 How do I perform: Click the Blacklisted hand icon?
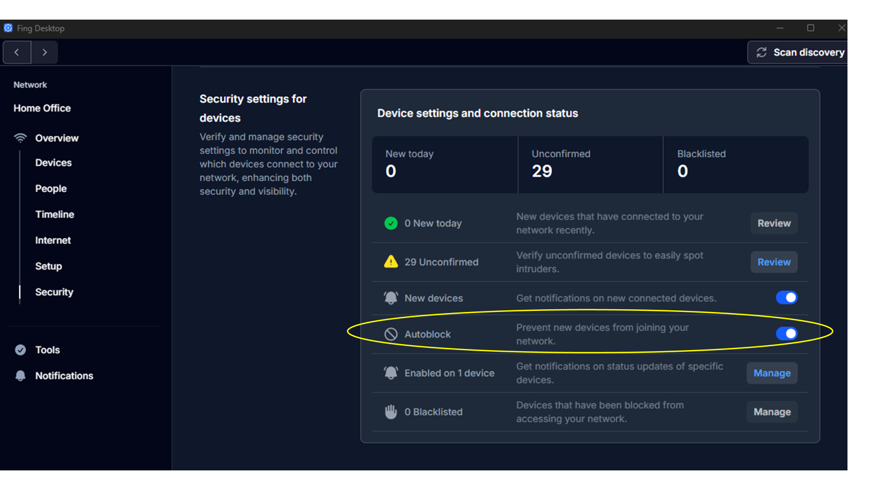tap(391, 412)
